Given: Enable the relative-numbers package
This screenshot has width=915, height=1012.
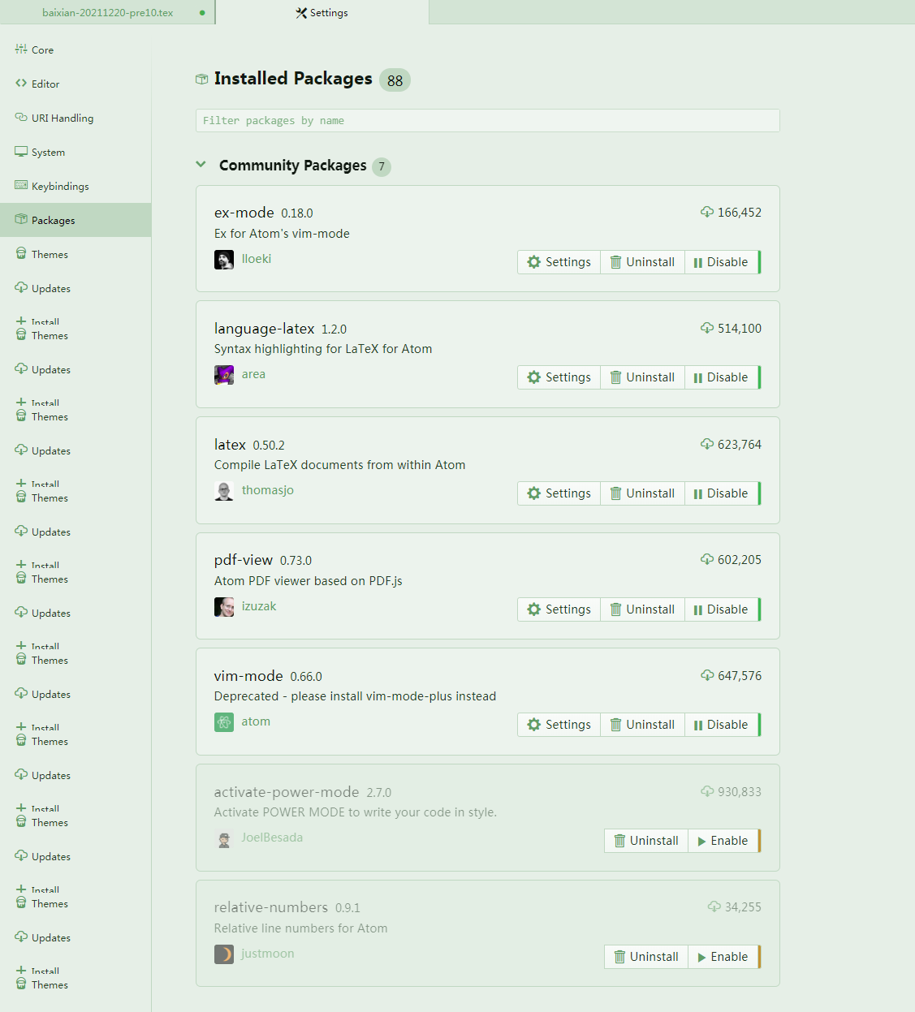Looking at the screenshot, I should pos(723,957).
